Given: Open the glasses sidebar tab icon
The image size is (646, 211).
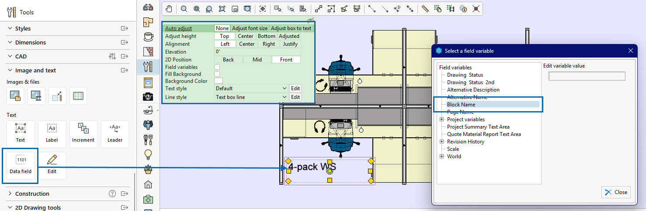Looking at the screenshot, I should tap(148, 7).
